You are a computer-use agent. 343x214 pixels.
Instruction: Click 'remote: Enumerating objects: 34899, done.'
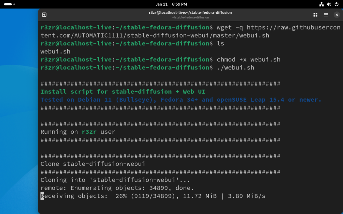tap(117, 188)
